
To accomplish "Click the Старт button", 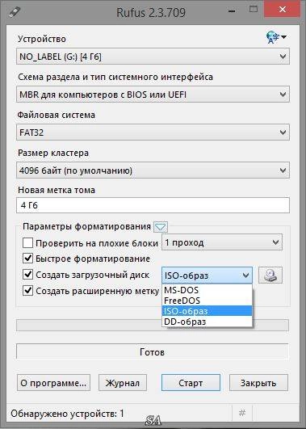I will tap(191, 382).
